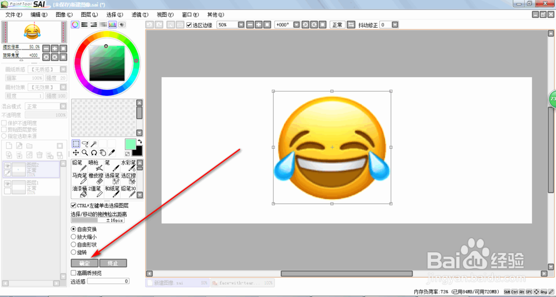Select 旋转 radio option
Viewport: 556px width, 297px height.
[74, 253]
